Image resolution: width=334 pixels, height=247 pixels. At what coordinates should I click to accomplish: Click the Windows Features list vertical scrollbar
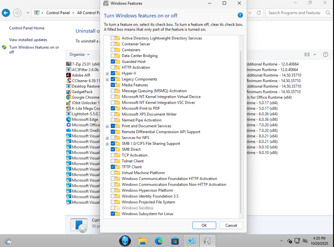pyautogui.click(x=241, y=132)
